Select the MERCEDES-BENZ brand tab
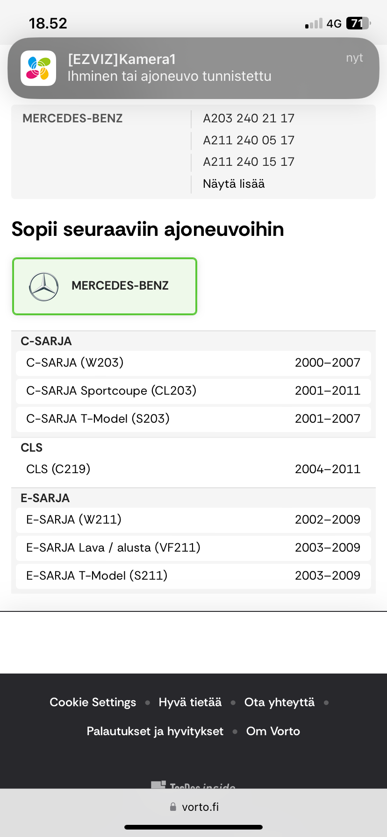 tap(105, 286)
